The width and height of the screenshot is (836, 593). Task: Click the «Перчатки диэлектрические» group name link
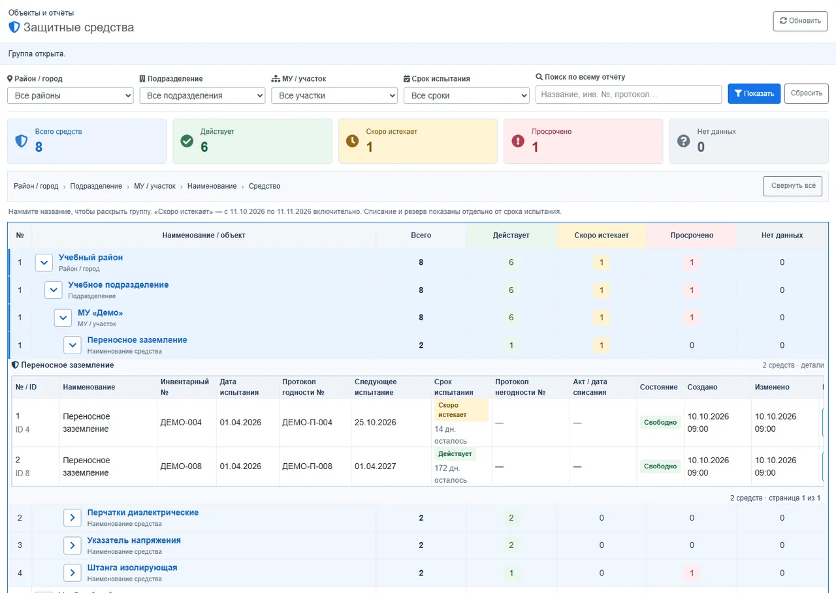click(x=143, y=513)
